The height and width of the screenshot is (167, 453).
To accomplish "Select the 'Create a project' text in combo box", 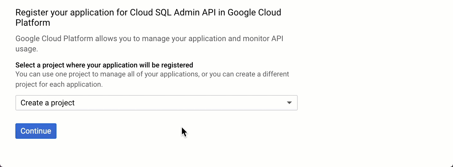I will (x=47, y=103).
